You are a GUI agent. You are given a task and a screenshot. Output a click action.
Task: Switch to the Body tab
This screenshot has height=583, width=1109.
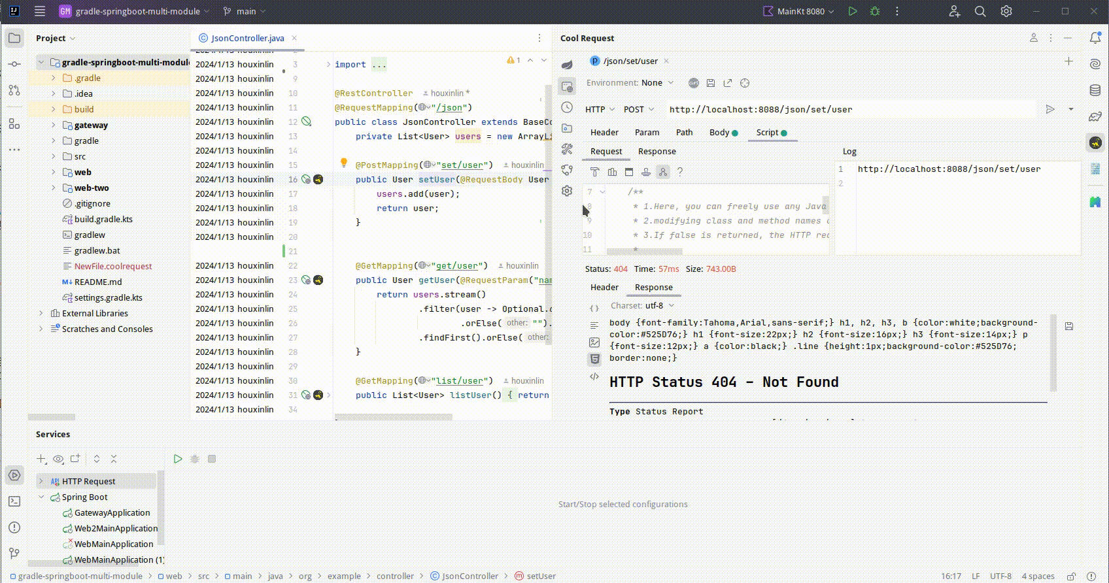[x=723, y=132]
